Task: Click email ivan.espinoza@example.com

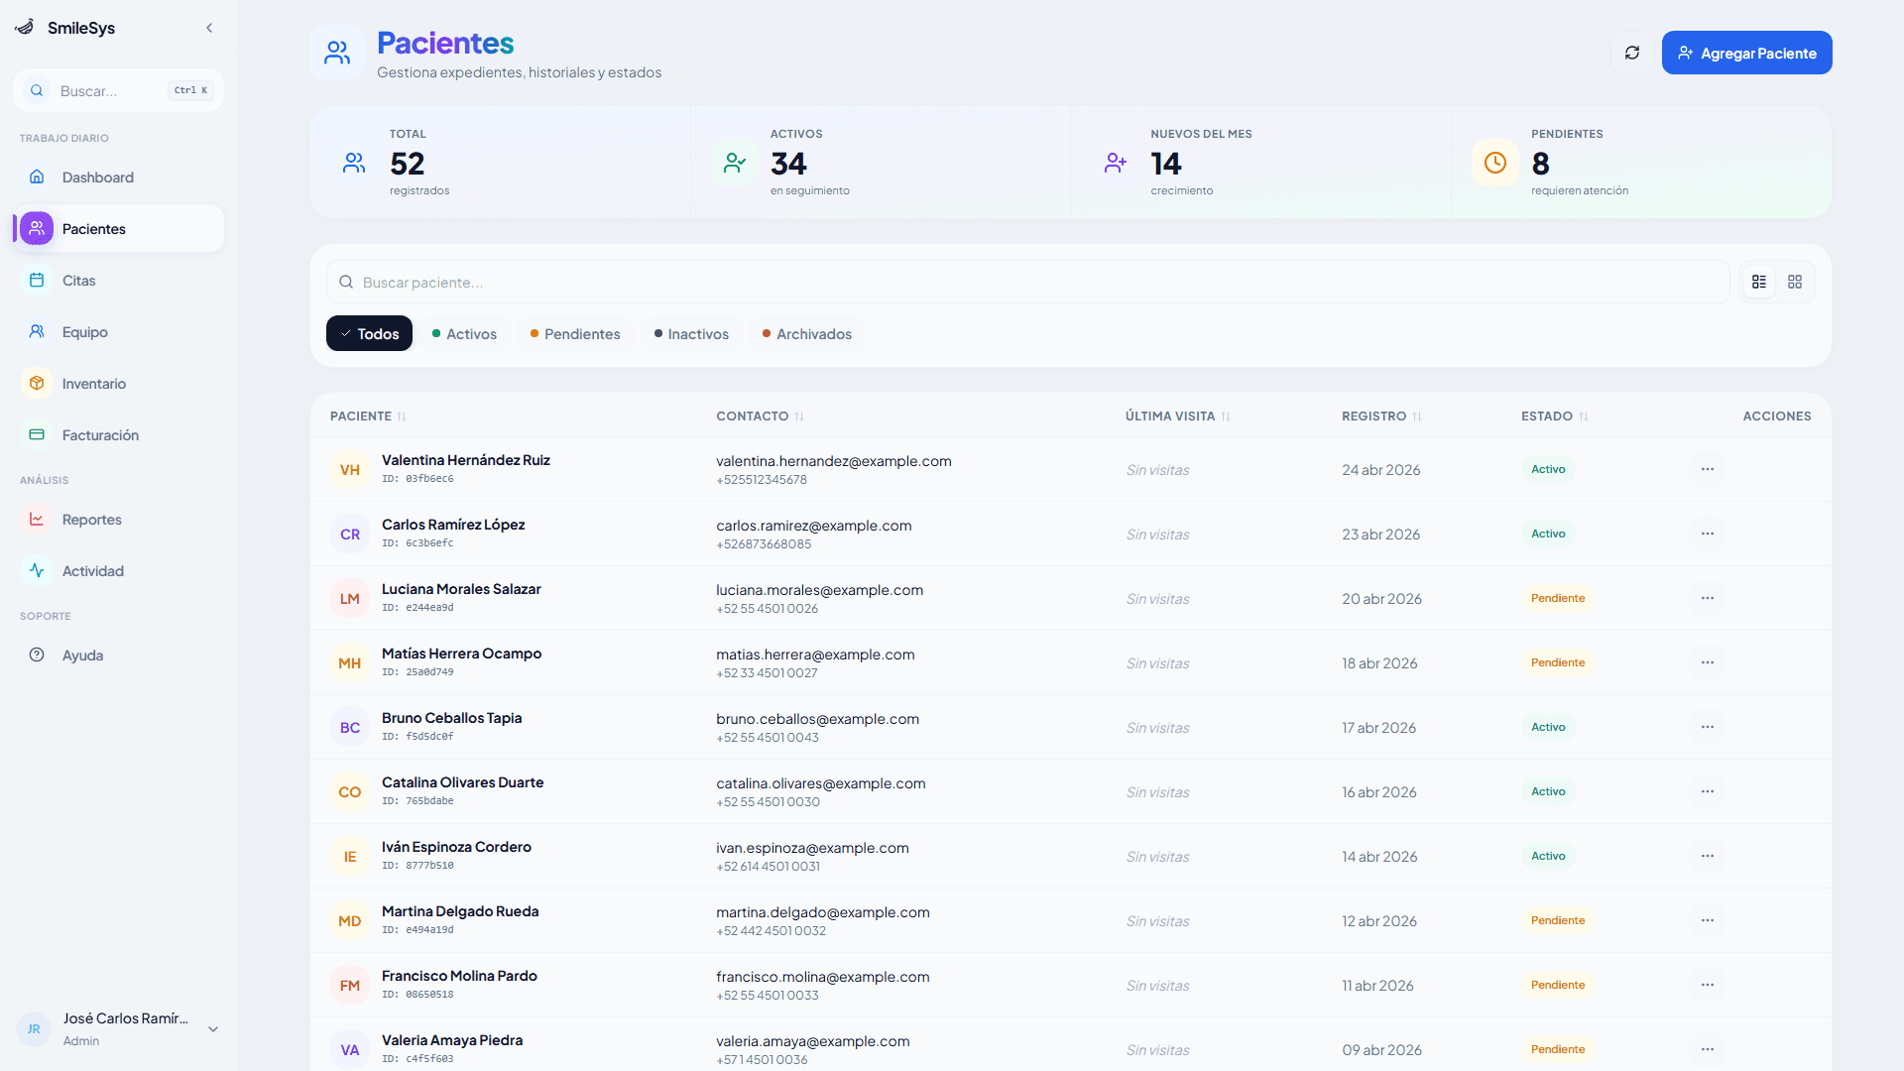Action: [812, 848]
